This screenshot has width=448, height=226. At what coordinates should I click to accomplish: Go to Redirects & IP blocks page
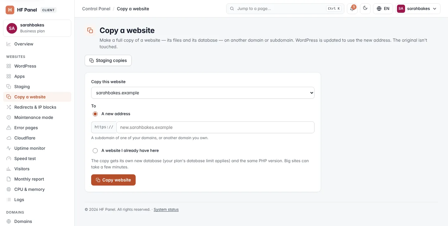pyautogui.click(x=37, y=107)
